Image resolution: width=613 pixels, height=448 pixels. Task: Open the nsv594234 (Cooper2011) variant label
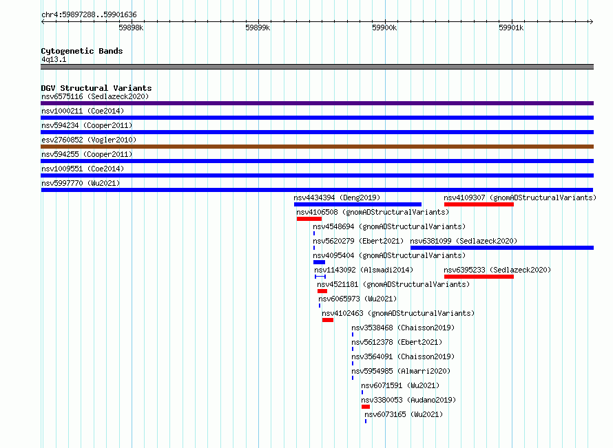point(87,125)
